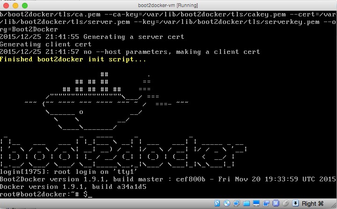The height and width of the screenshot is (209, 337).
Task: Click the keyboard capture down-arrow icon
Action: (295, 203)
